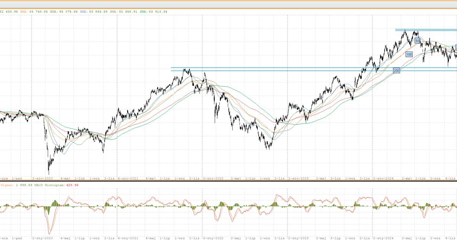This screenshot has height=240, width=457.
Task: Select the EMA 85 075.66 legend entry
Action: coord(64,11)
